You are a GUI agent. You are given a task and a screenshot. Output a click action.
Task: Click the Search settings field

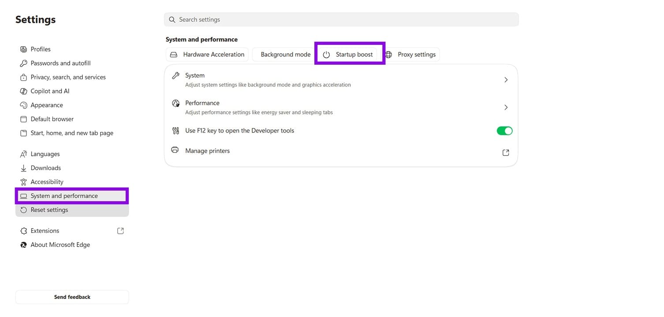(341, 19)
